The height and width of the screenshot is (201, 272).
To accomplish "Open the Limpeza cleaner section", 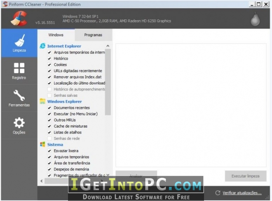I will pyautogui.click(x=19, y=43).
